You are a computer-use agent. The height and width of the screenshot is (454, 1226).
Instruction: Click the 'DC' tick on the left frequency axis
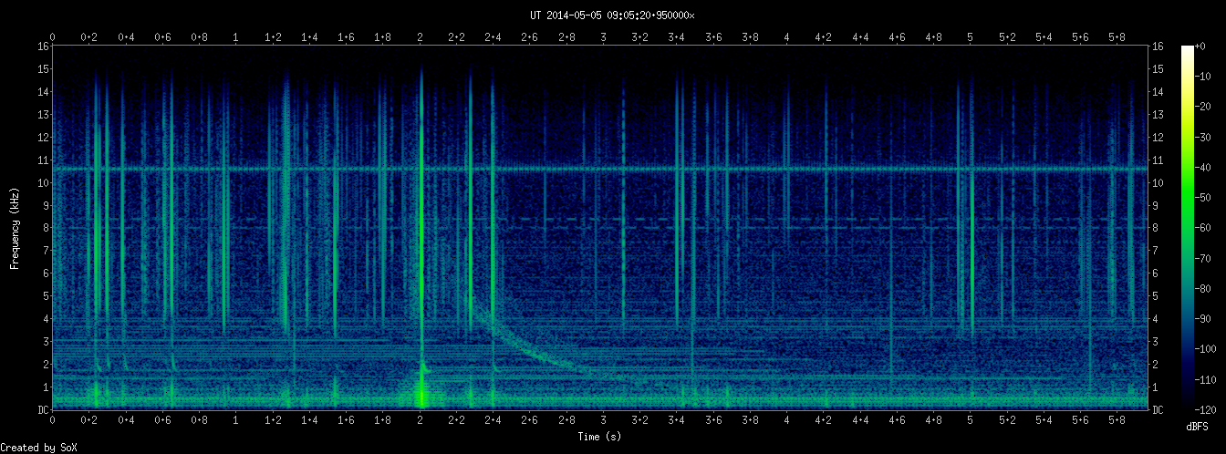[43, 410]
